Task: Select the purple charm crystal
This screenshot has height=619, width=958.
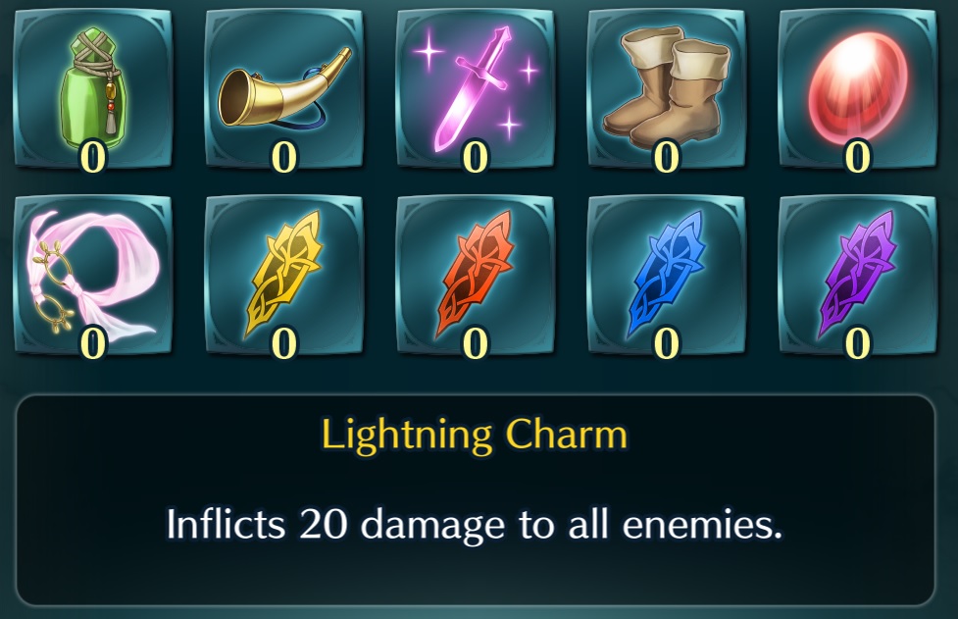Action: click(858, 276)
